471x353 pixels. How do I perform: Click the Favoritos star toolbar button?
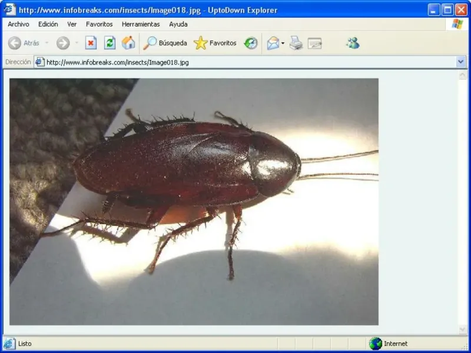click(215, 43)
